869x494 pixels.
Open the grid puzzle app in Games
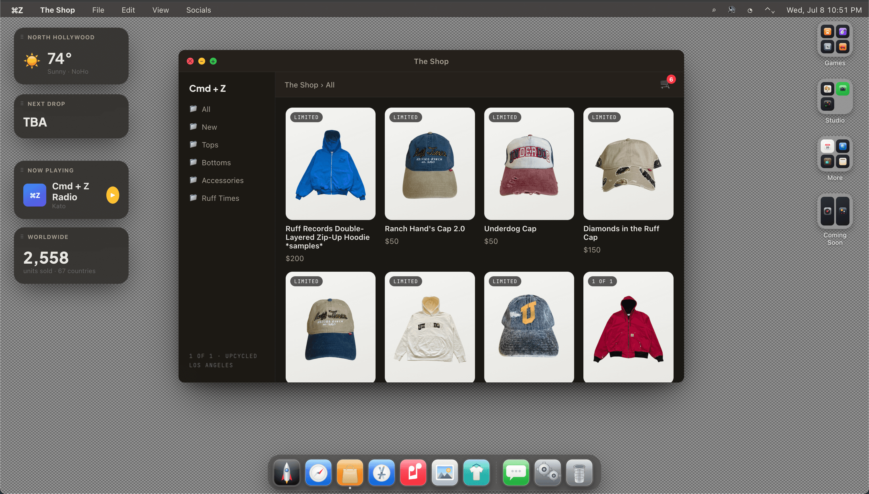click(x=827, y=47)
